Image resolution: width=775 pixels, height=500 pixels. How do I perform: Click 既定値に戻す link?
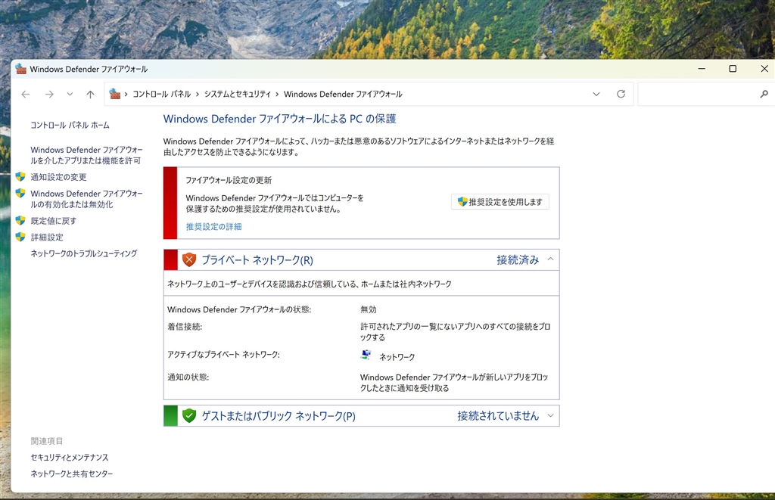point(54,221)
